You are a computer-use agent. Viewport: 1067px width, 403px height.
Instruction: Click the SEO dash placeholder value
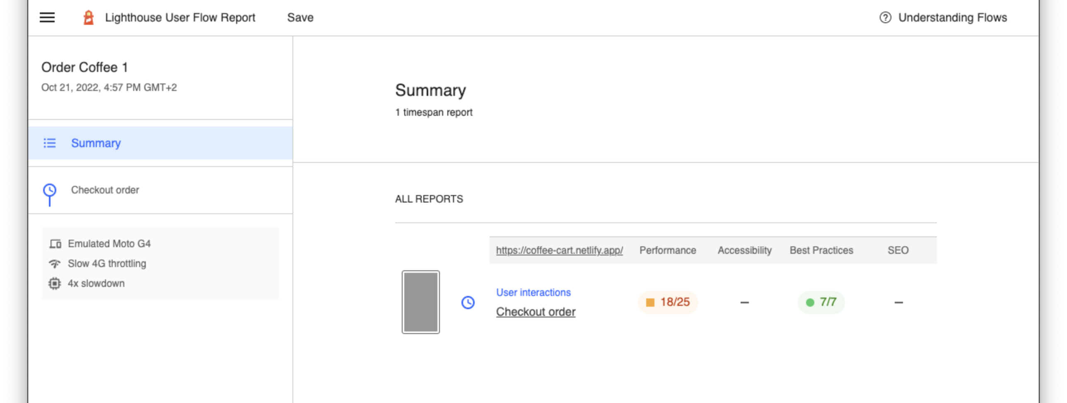(x=898, y=303)
